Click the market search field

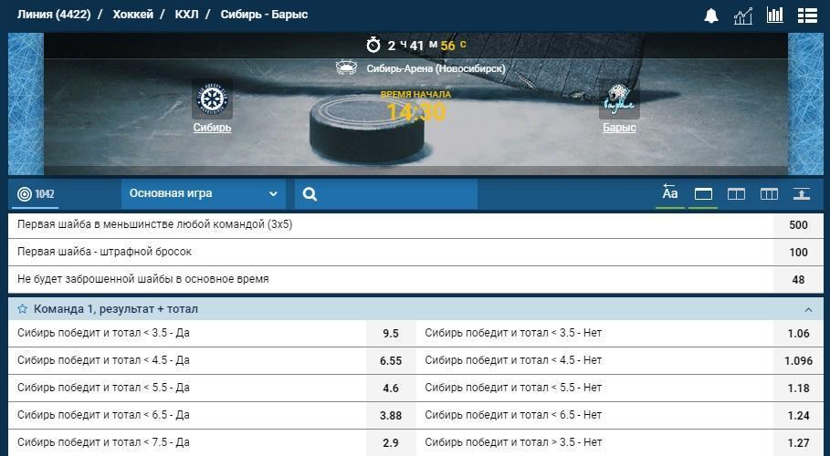pos(393,193)
